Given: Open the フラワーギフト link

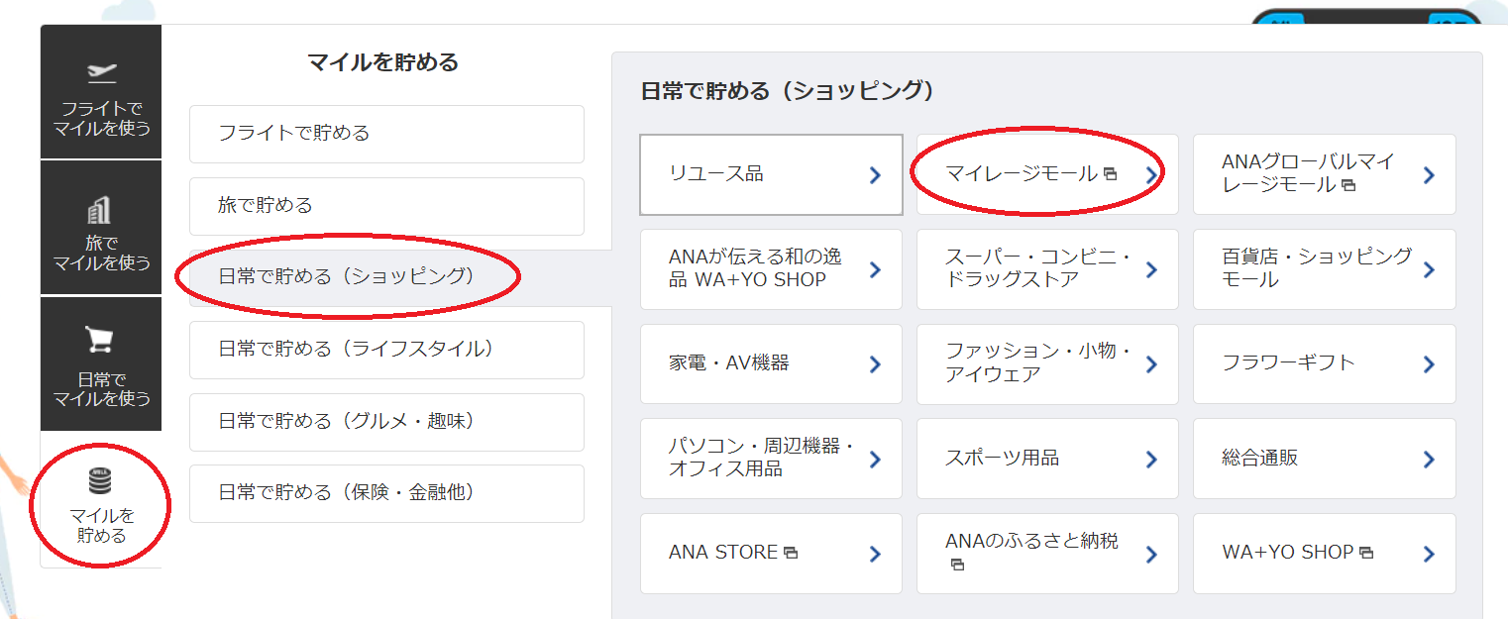Looking at the screenshot, I should click(1325, 363).
